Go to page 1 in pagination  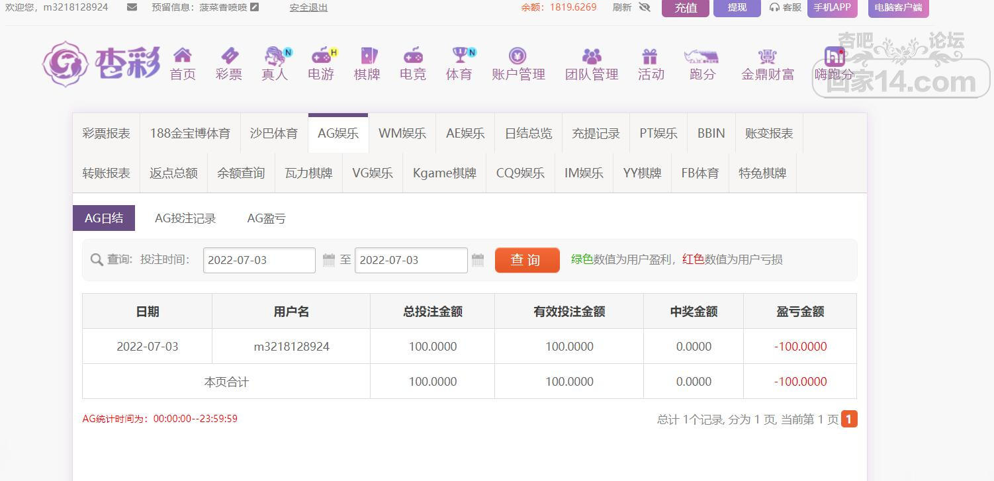[849, 419]
